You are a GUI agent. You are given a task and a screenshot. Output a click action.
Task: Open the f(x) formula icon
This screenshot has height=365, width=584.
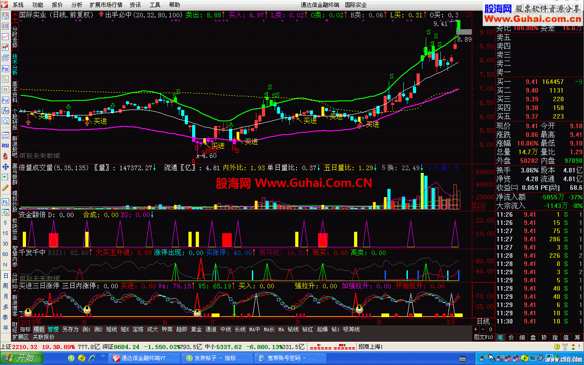click(5, 110)
